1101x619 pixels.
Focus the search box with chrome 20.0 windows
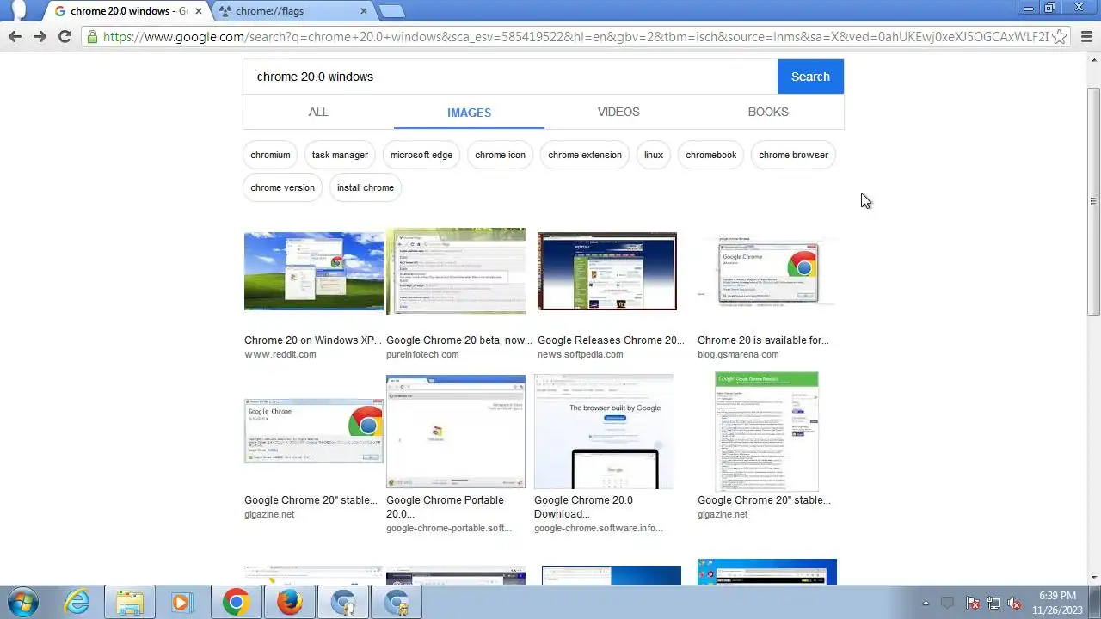click(510, 77)
